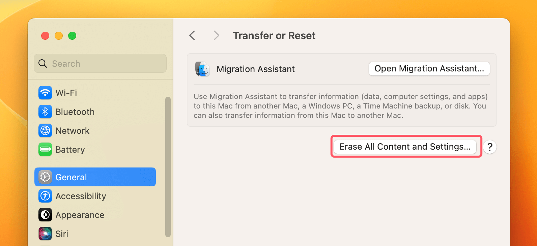The height and width of the screenshot is (246, 537).
Task: Click the Bluetooth icon in sidebar
Action: [45, 112]
